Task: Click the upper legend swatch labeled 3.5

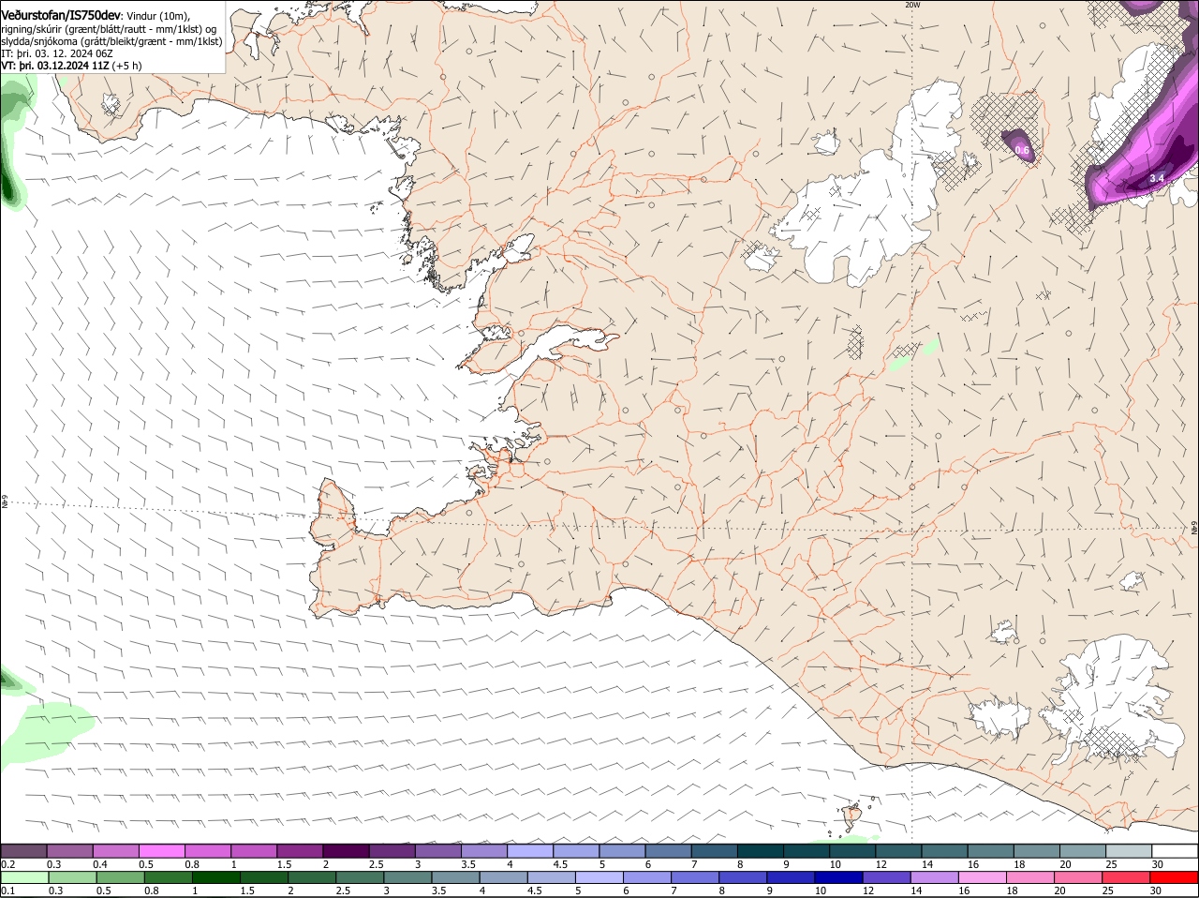Action: (483, 851)
